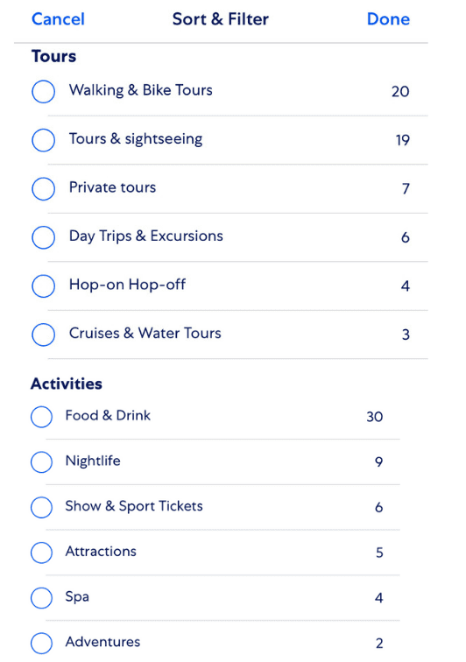466x662 pixels.
Task: Click the Private tours label text
Action: [x=112, y=187]
